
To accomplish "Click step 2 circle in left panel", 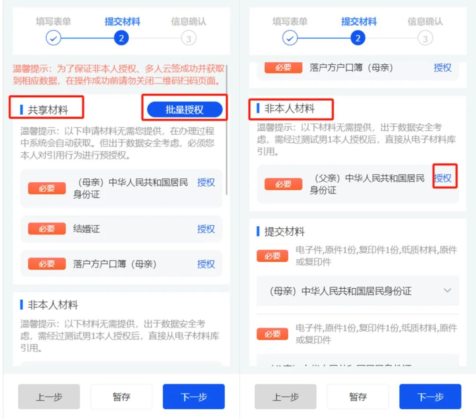I will (x=121, y=38).
